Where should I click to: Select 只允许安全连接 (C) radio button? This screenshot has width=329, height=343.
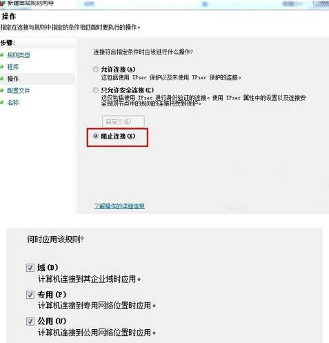point(95,90)
